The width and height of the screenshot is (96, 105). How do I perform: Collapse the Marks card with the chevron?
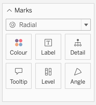(x=9, y=10)
